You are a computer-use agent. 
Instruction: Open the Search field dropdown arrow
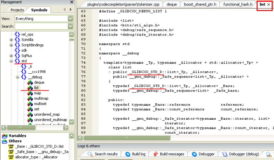click(x=71, y=26)
